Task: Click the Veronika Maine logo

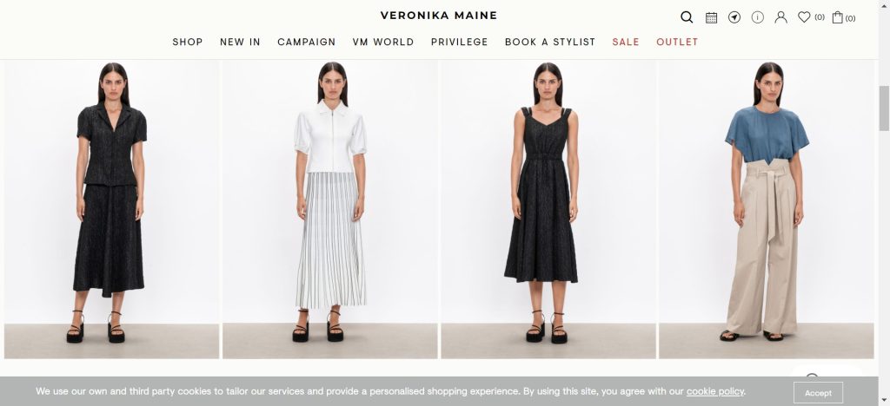Action: click(x=439, y=16)
